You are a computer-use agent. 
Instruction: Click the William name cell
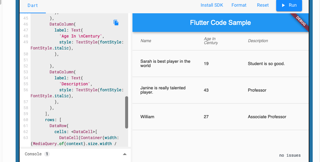point(147,117)
